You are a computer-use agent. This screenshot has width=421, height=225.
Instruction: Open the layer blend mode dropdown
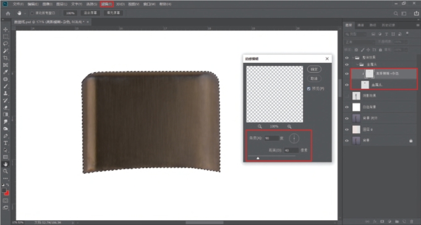pos(360,42)
